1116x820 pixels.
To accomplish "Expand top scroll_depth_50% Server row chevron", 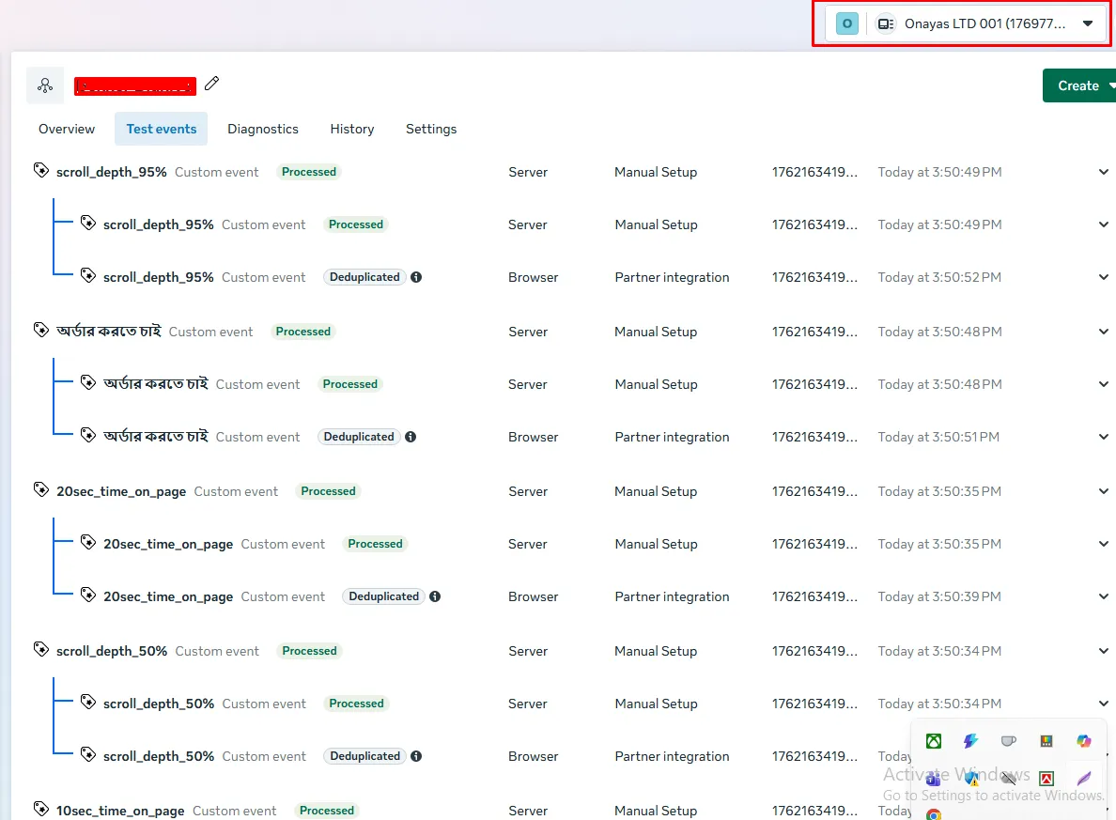I will pos(1104,651).
